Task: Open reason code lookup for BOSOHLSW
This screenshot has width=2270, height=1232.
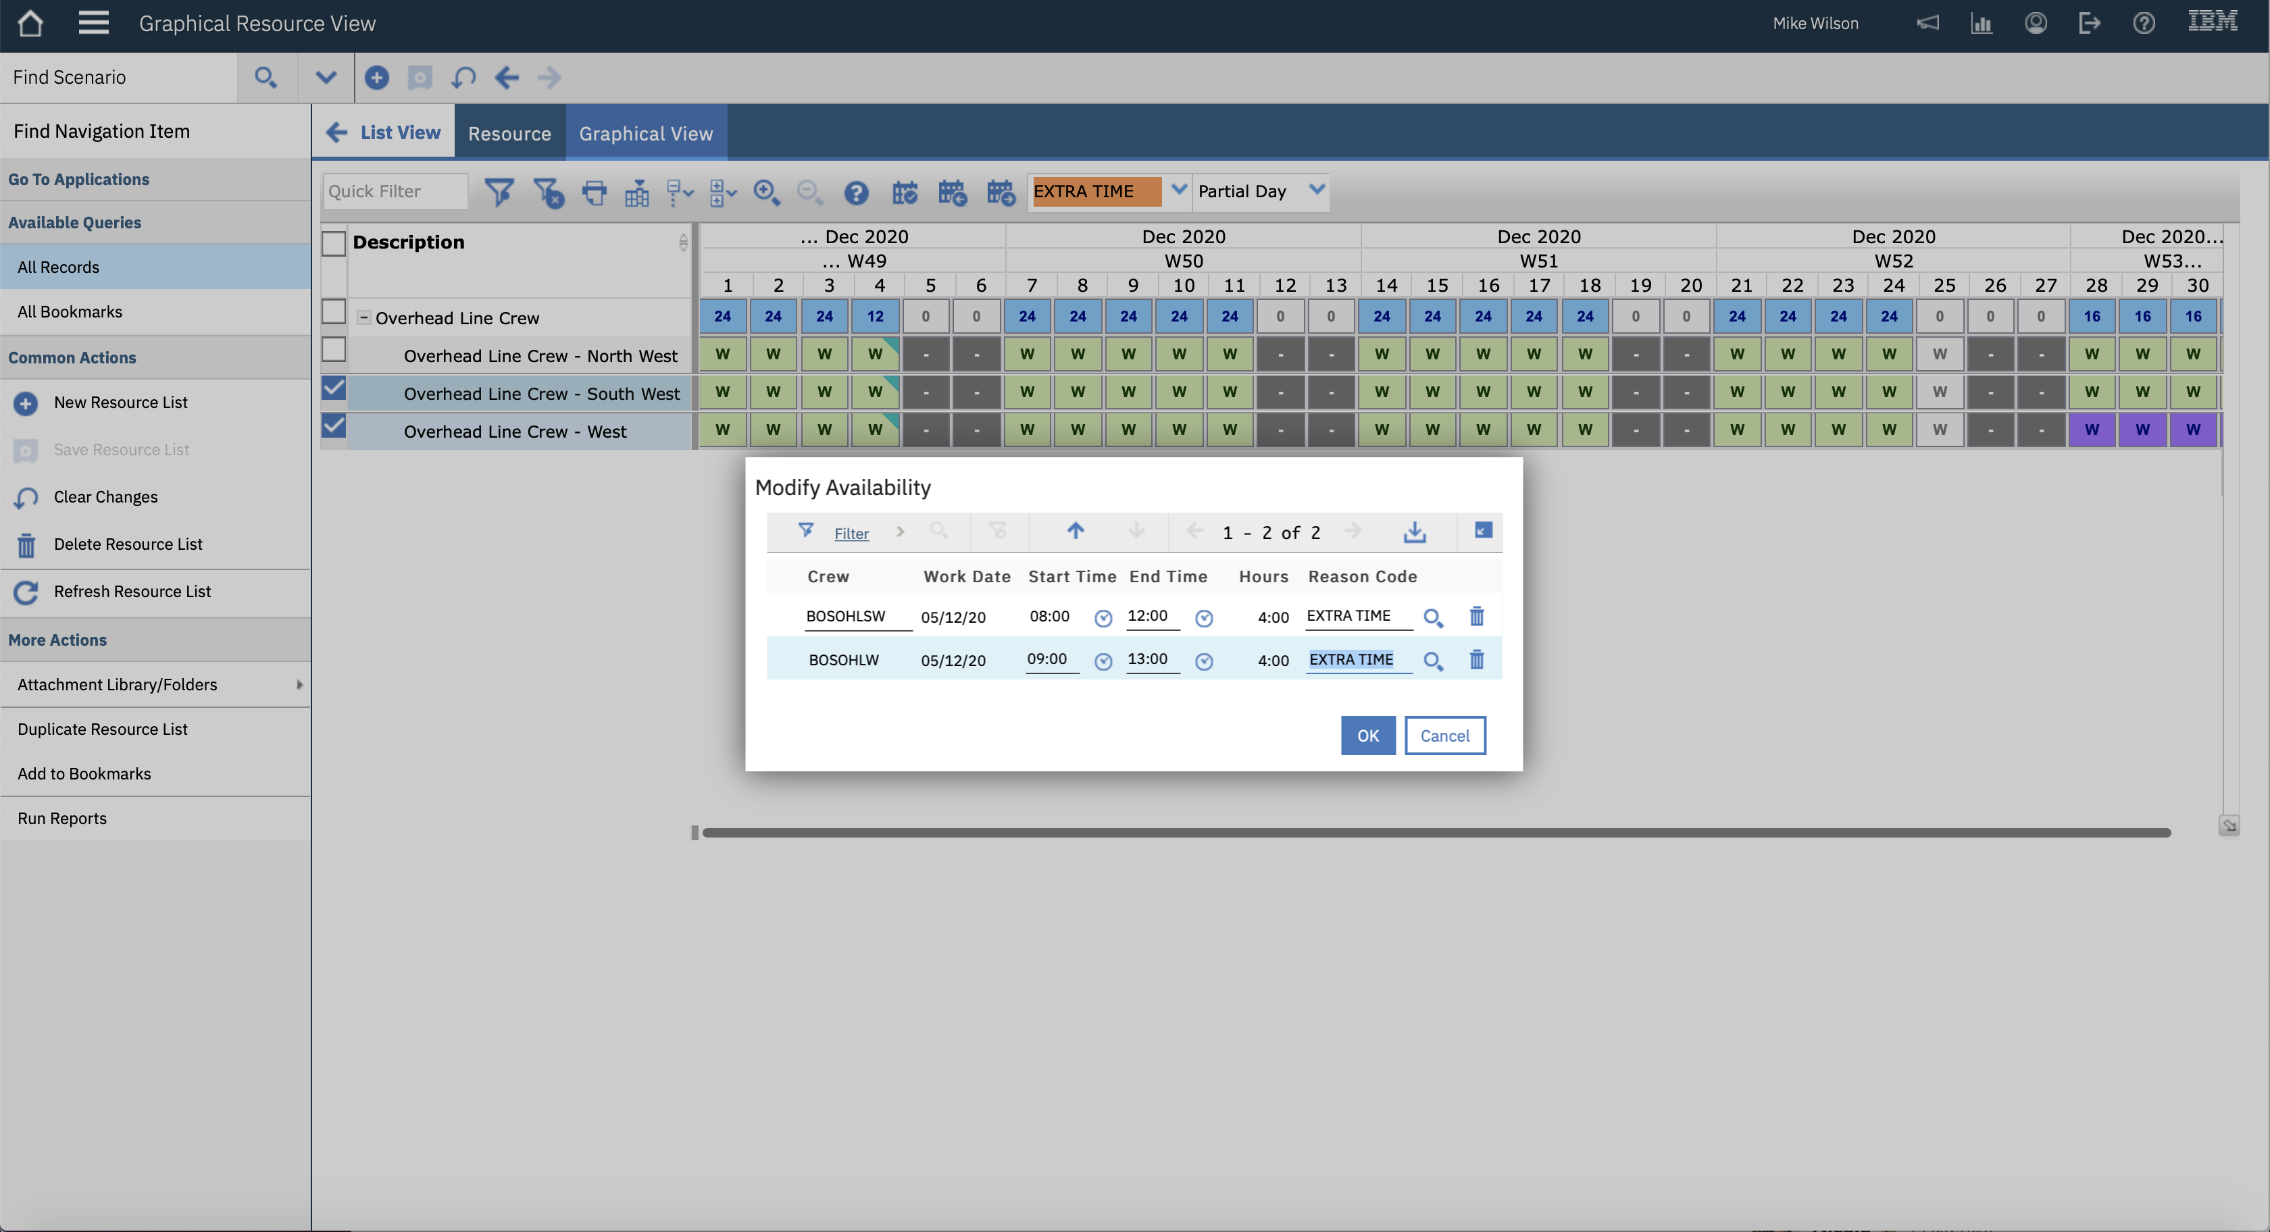Action: [1433, 618]
